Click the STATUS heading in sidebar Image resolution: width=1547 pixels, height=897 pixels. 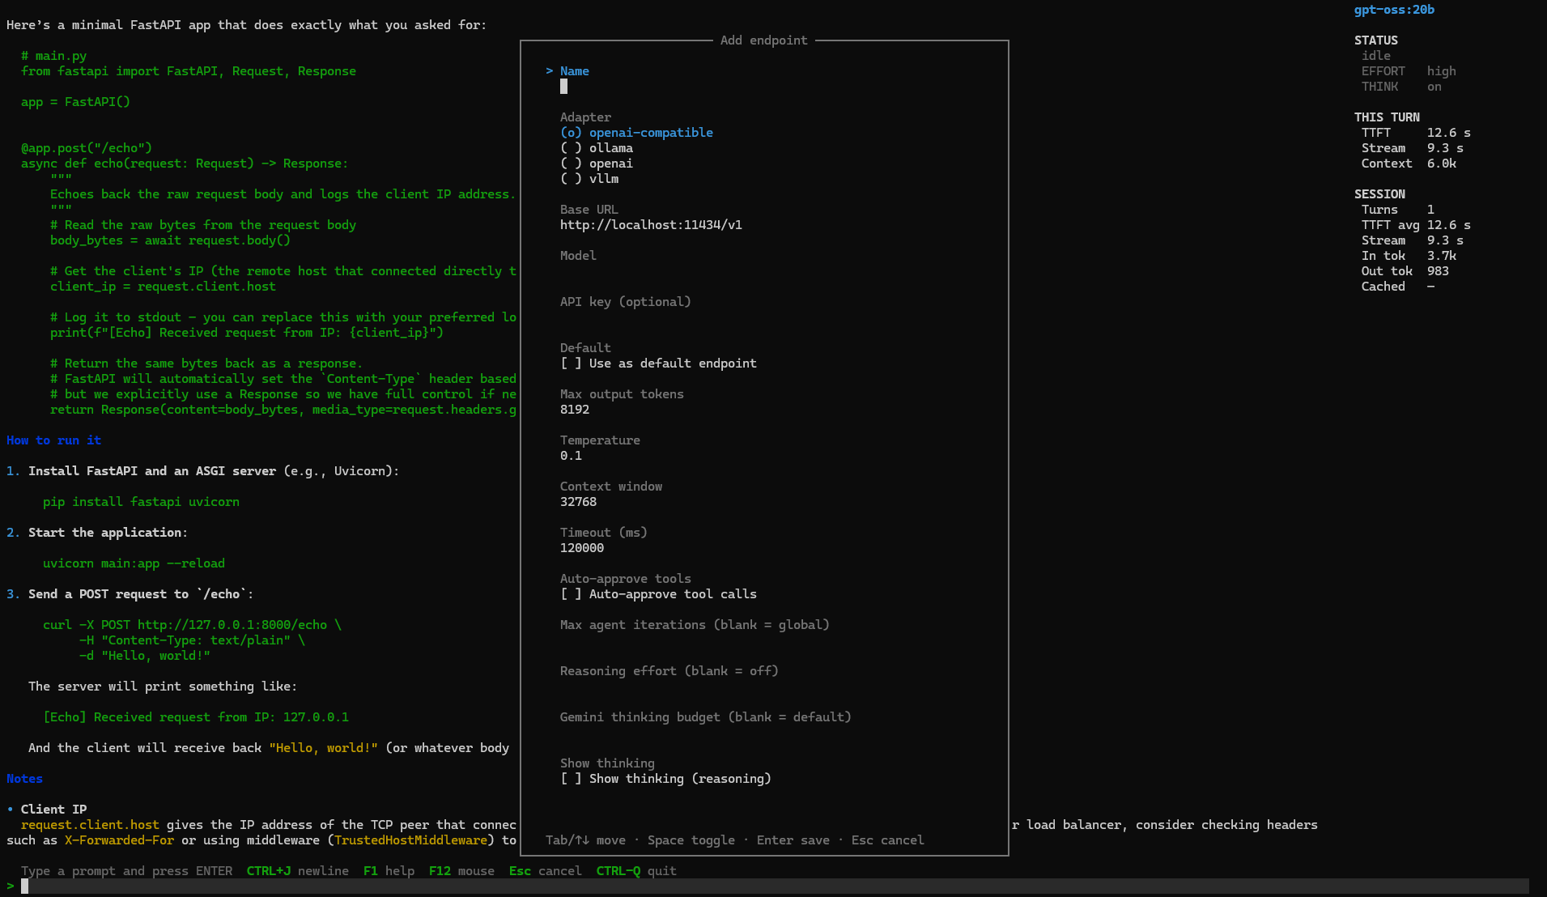[x=1376, y=40]
